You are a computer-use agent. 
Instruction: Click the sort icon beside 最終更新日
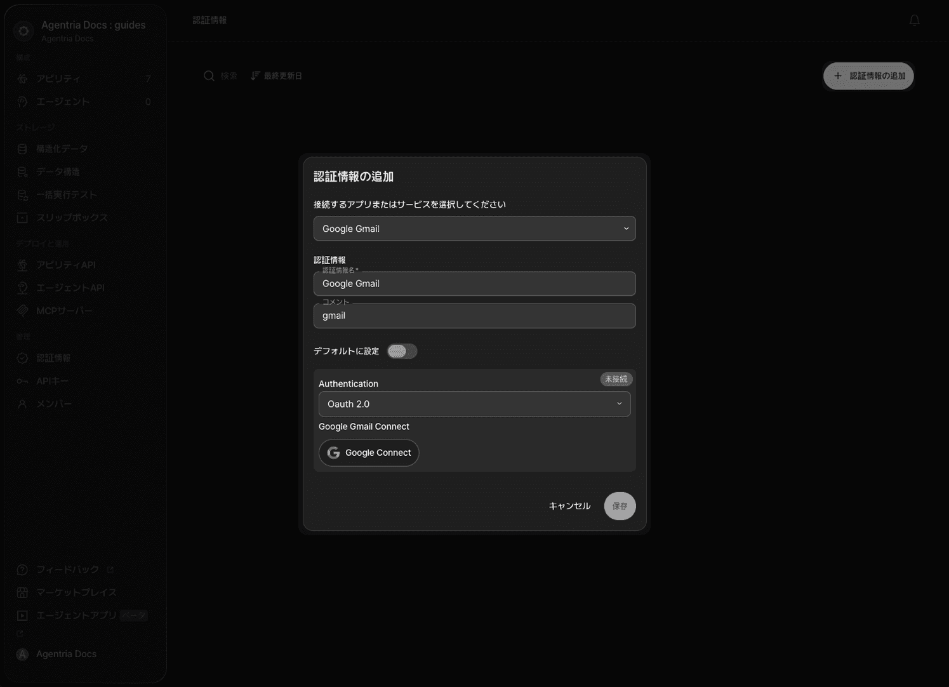(255, 76)
